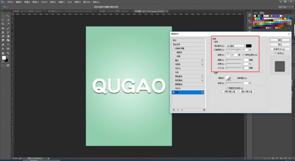Viewport: 295px width, 161px height.
Task: Open the black shadow color swatch
Action: click(x=249, y=46)
